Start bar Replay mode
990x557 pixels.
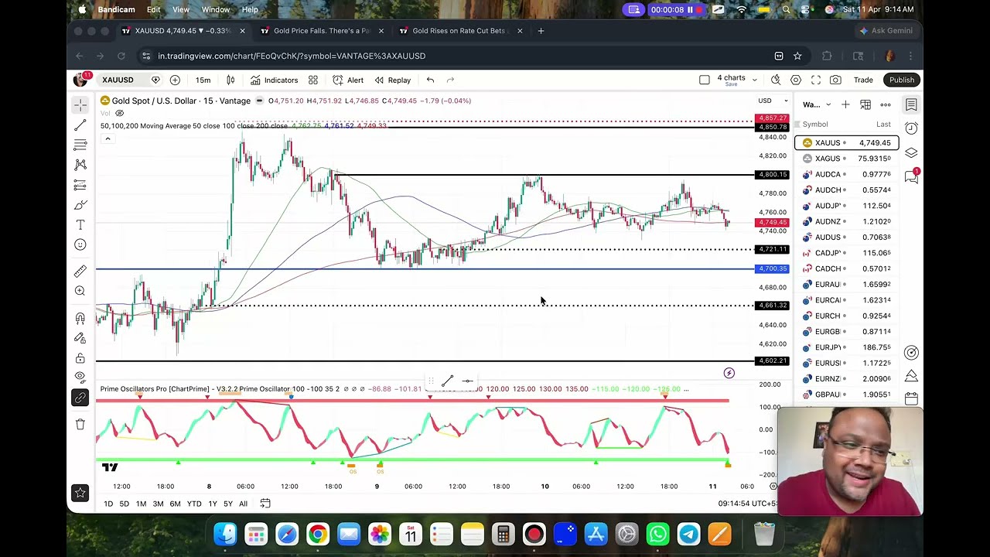click(x=393, y=80)
